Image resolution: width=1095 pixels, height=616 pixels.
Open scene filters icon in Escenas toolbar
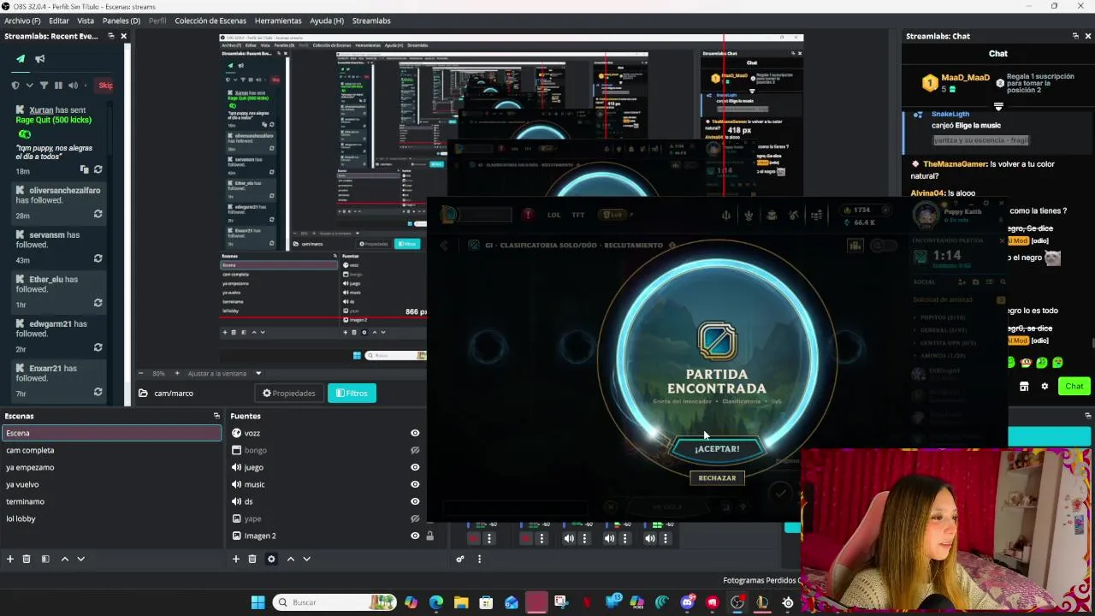click(45, 559)
